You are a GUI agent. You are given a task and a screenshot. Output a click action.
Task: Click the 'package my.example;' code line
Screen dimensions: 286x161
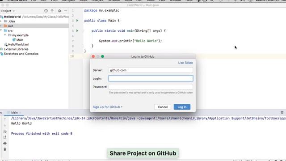[101, 10]
